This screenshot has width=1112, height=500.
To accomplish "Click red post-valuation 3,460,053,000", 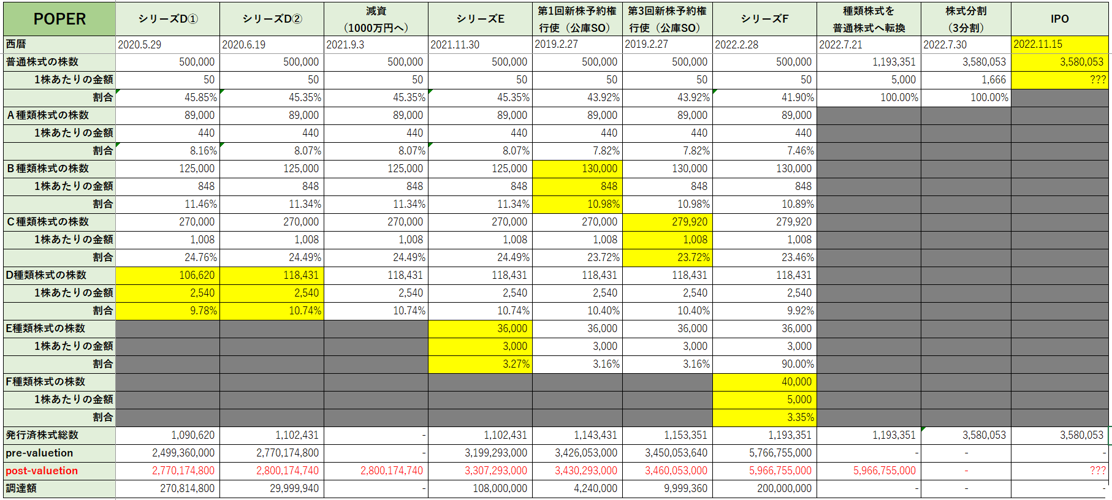I will tap(668, 471).
